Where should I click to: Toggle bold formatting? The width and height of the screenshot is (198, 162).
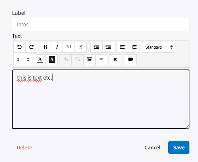point(45,47)
